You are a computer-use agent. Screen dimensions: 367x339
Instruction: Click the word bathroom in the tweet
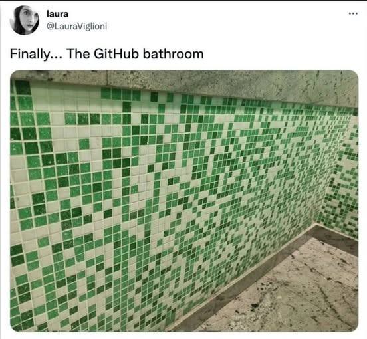(x=174, y=54)
